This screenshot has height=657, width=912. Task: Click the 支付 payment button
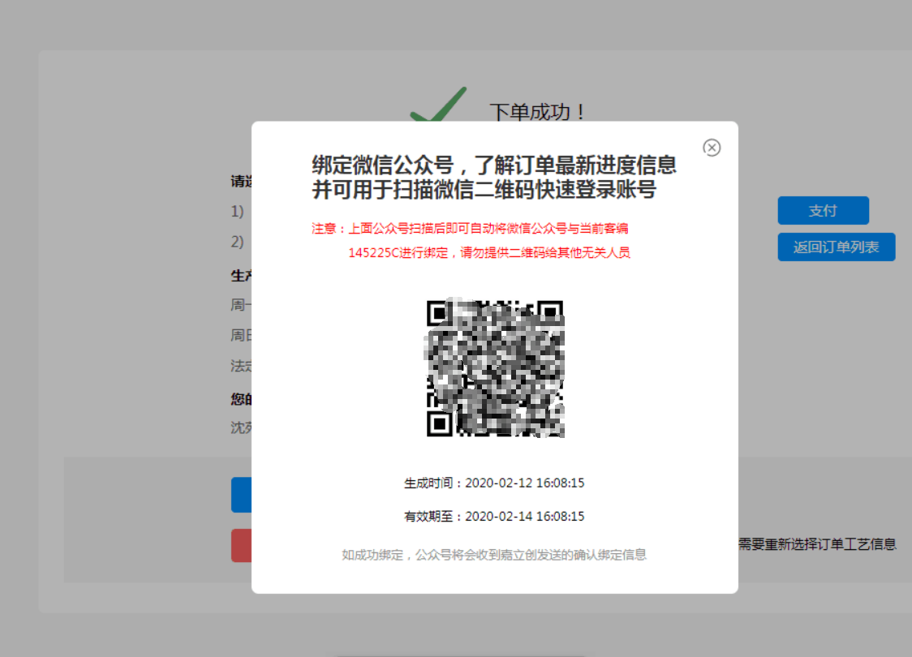coord(823,211)
